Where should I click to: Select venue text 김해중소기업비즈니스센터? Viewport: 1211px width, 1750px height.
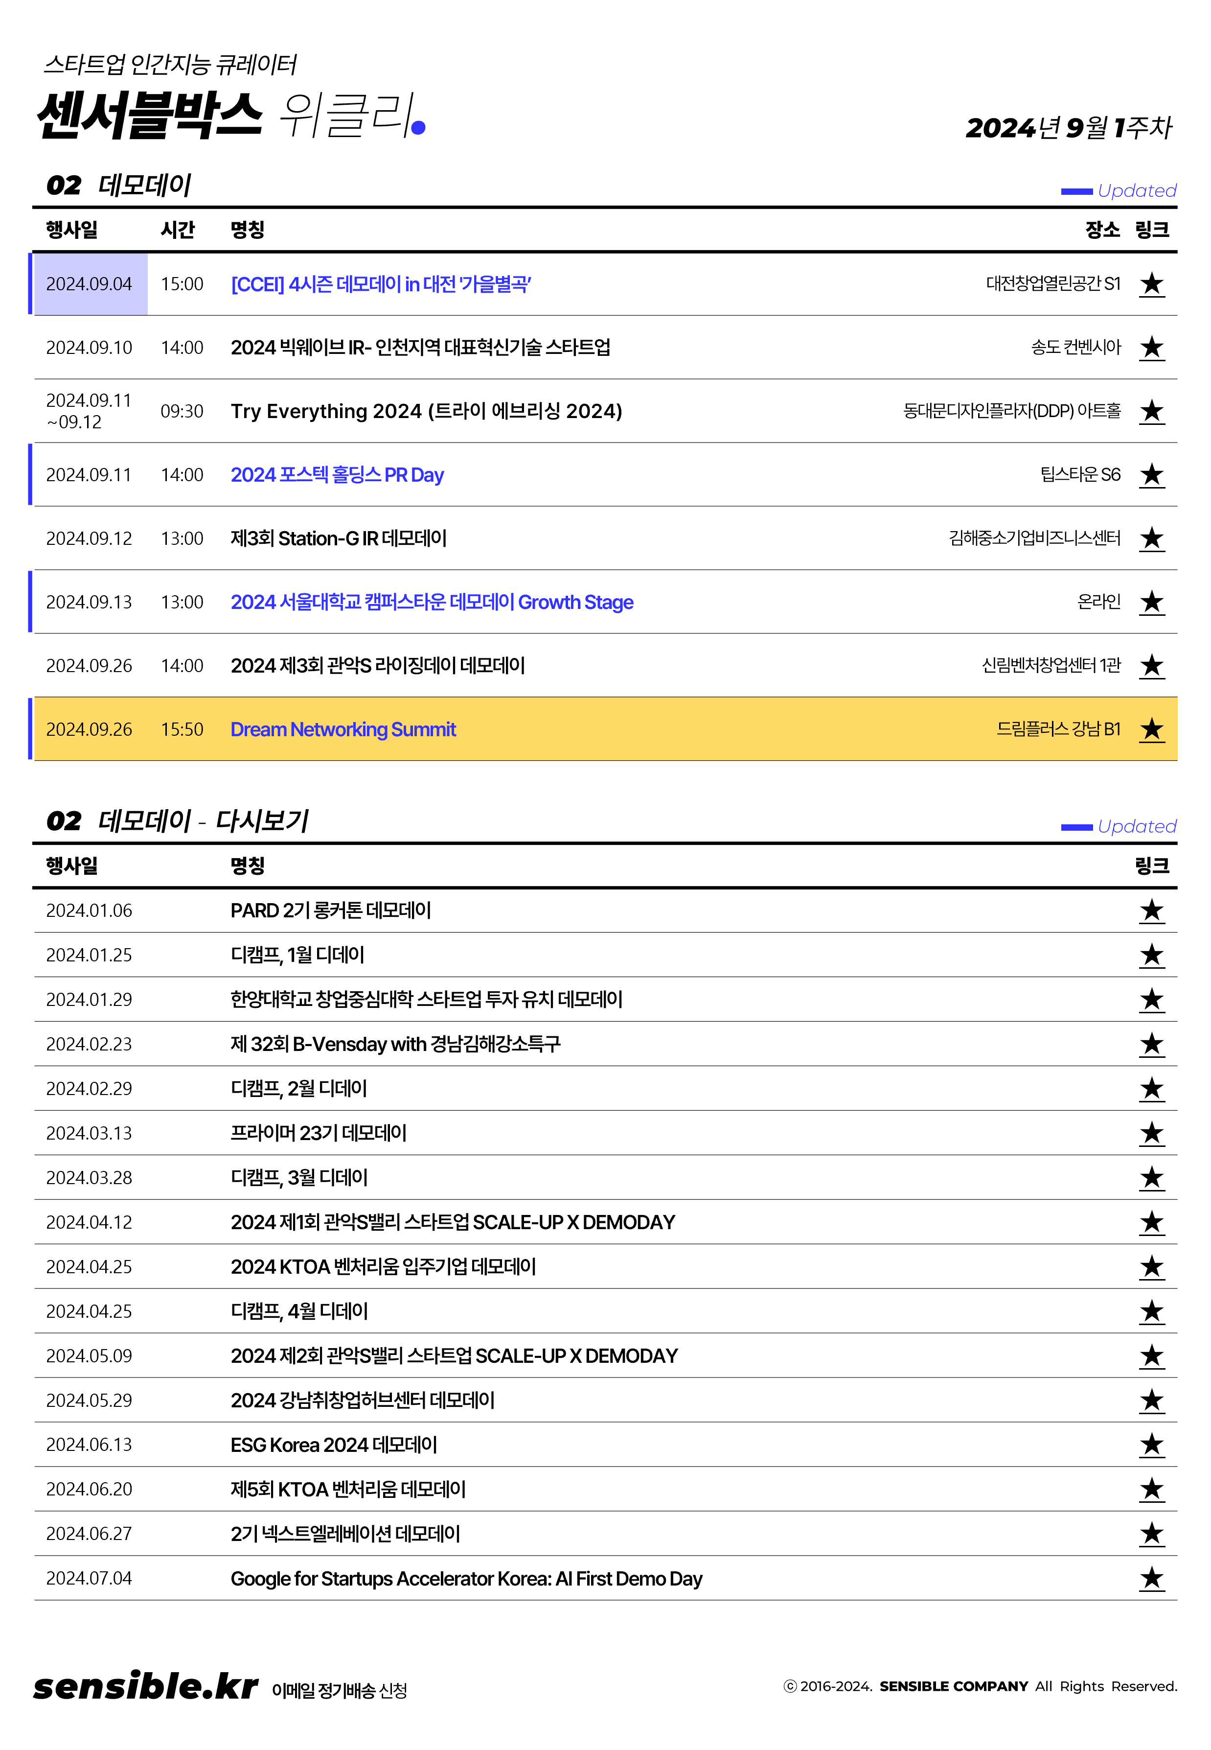[1034, 539]
